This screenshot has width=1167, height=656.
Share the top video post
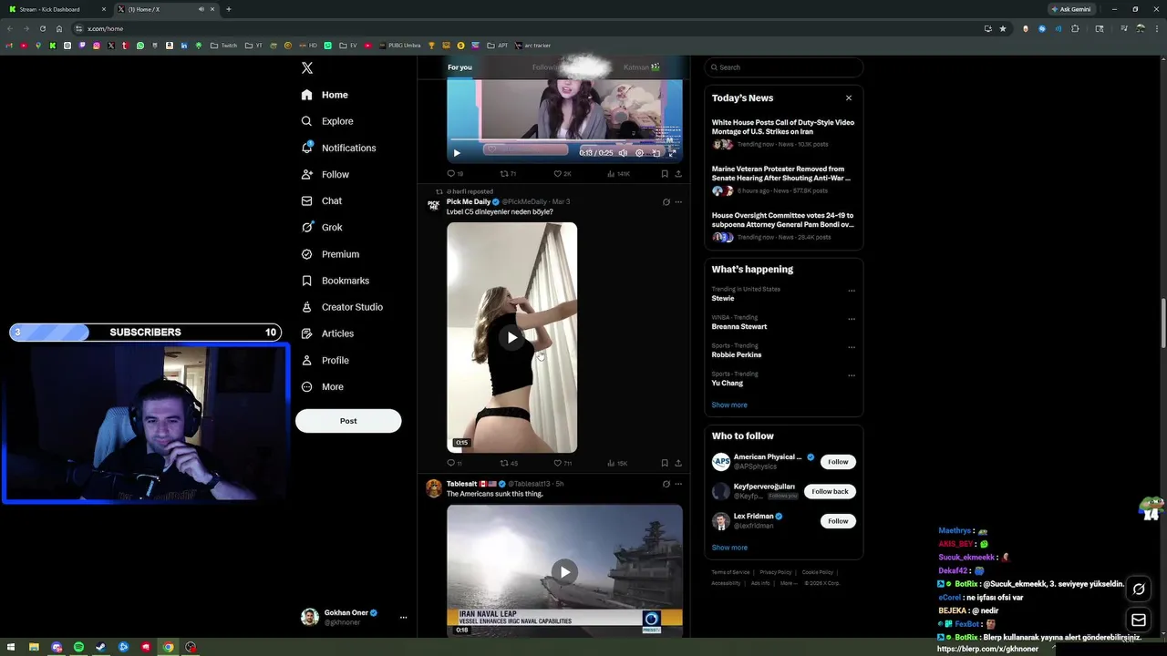point(678,174)
